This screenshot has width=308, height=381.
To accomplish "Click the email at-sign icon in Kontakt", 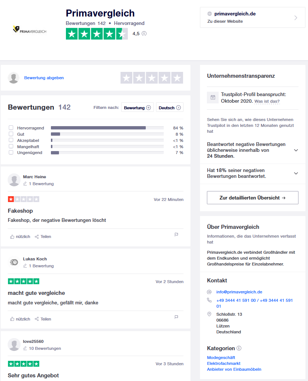I will point(209,292).
